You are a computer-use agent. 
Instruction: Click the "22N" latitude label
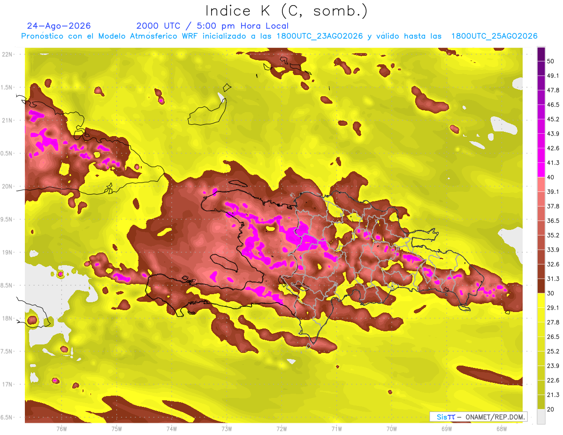tap(8, 54)
